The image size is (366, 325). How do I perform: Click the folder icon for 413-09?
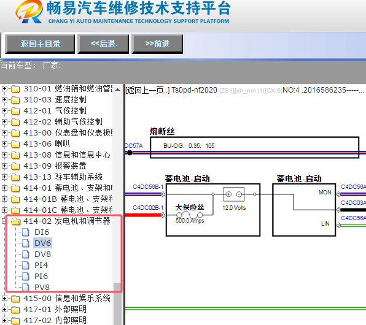pos(15,166)
